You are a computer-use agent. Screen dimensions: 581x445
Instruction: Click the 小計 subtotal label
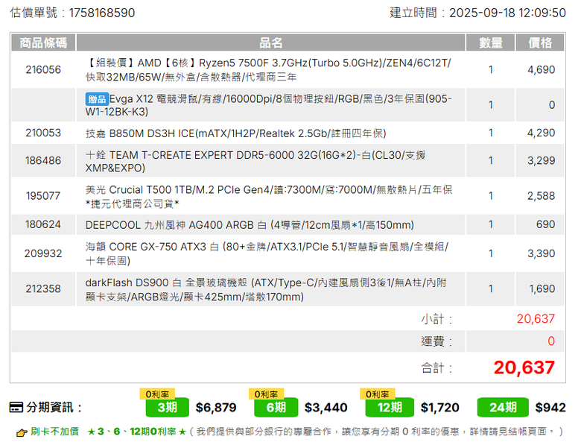pyautogui.click(x=436, y=319)
